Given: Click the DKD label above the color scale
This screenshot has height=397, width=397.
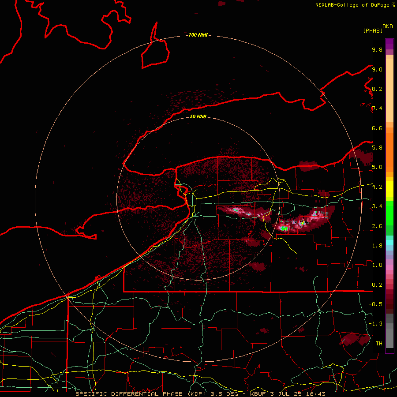Looking at the screenshot, I should 388,26.
